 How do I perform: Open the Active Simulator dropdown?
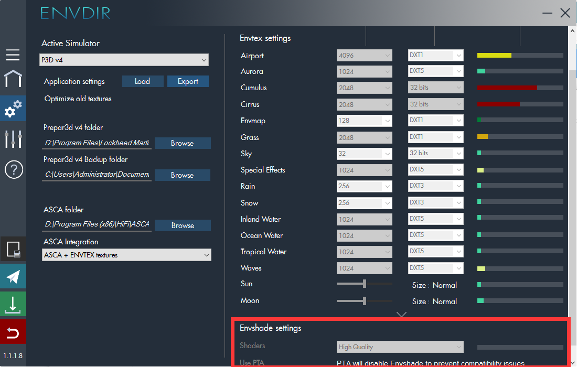point(124,60)
